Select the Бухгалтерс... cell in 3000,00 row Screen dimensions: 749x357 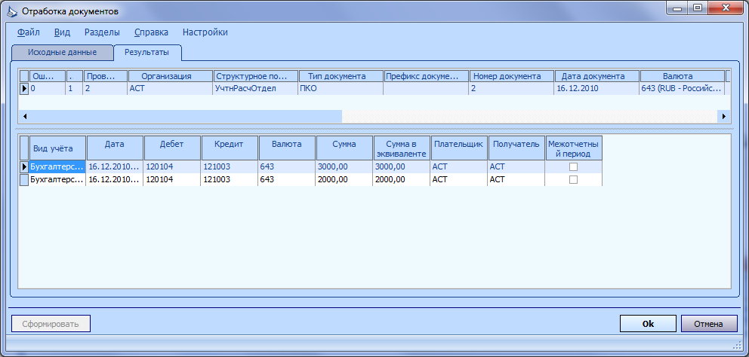58,166
